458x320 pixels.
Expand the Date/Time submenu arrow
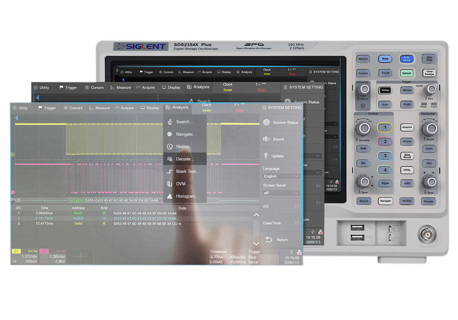tap(297, 223)
